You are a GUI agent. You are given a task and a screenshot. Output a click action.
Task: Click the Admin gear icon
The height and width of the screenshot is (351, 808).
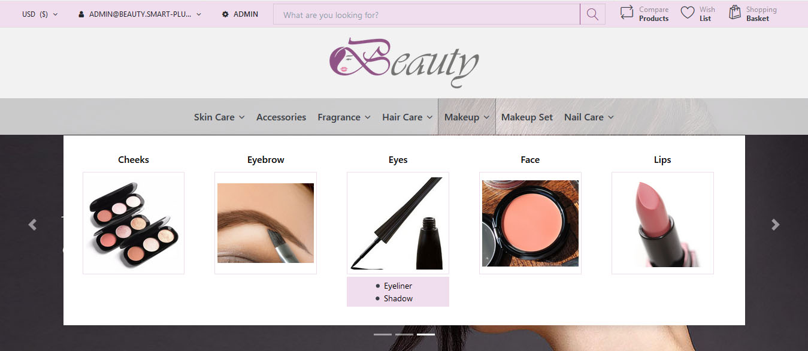coord(225,14)
